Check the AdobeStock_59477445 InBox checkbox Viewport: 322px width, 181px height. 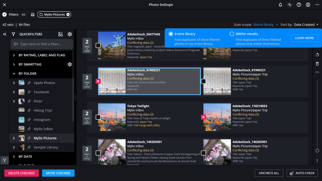pyautogui.click(x=98, y=46)
